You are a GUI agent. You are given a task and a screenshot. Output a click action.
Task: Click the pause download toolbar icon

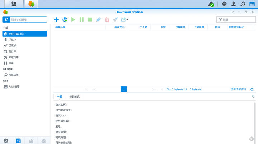82,20
